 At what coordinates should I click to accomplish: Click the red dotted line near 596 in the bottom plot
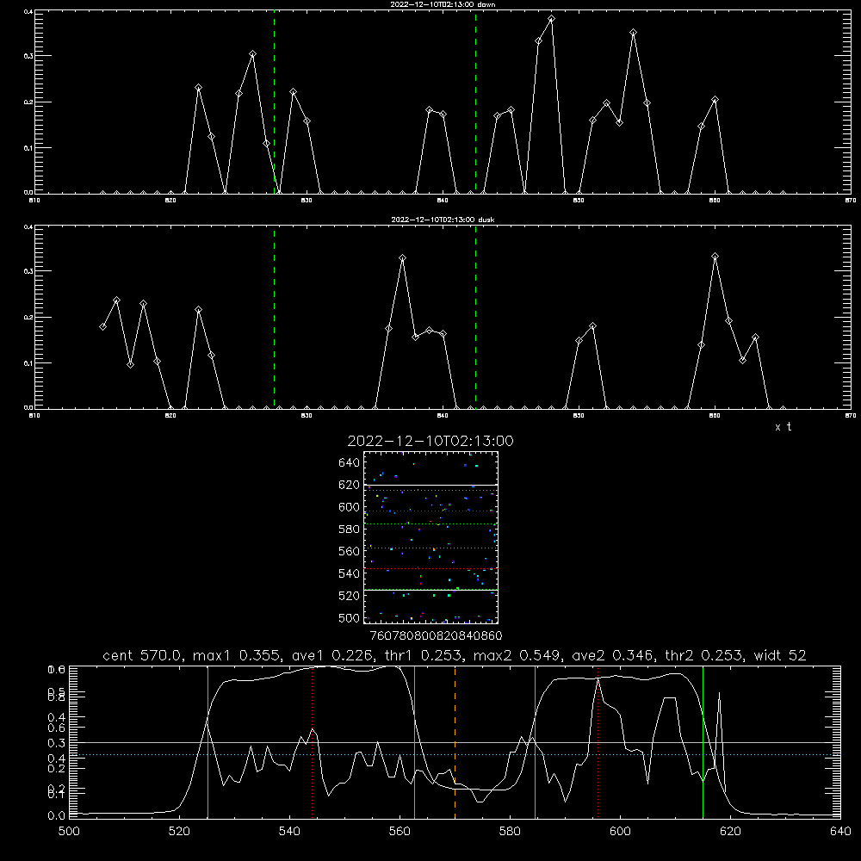598,741
